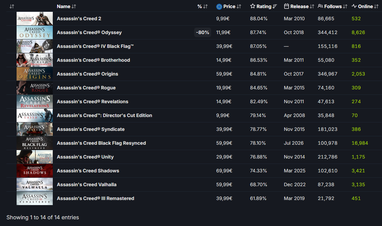Select release date Apr 2008
The height and width of the screenshot is (226, 382).
point(294,116)
